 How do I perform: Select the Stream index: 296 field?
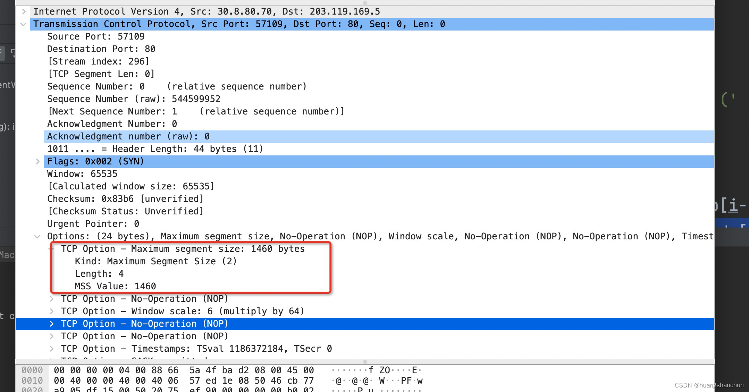click(x=98, y=61)
